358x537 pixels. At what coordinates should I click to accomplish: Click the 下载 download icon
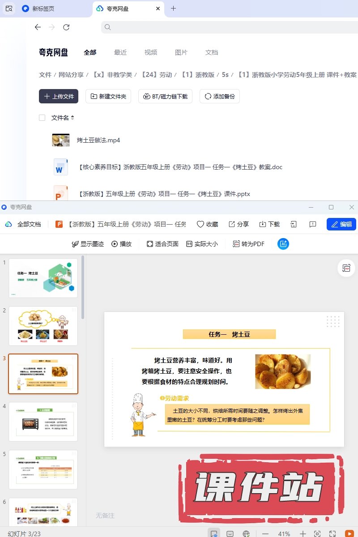263,224
